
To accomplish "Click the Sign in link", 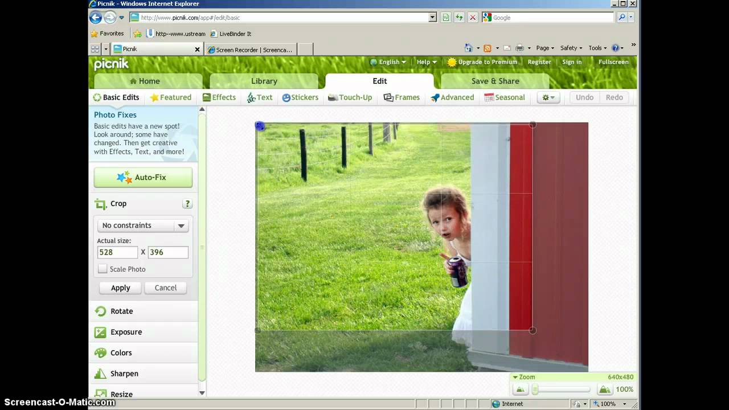I will [572, 62].
